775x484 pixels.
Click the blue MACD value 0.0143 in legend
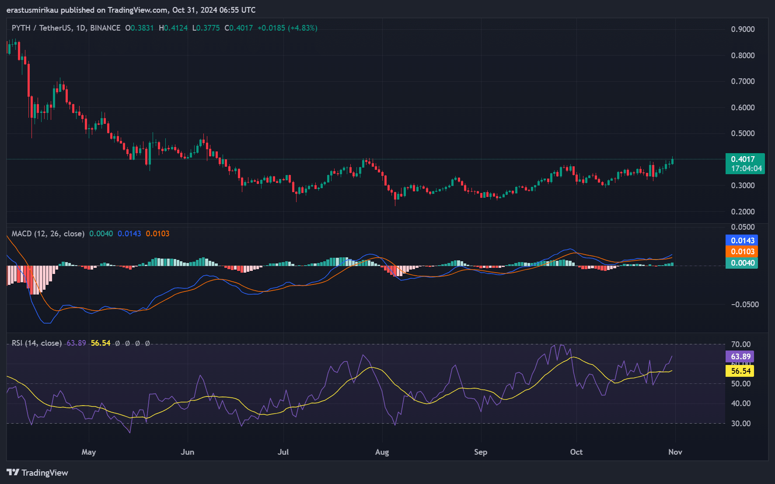click(x=129, y=234)
